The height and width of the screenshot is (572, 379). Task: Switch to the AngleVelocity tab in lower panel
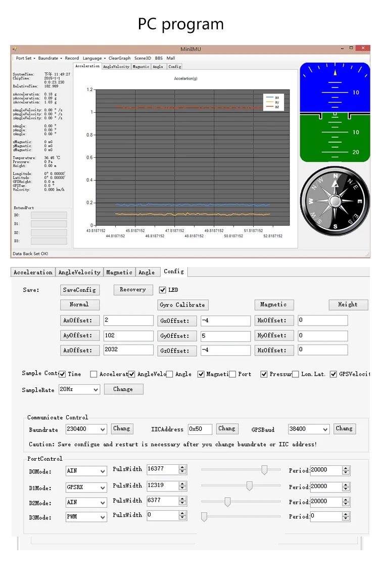click(79, 272)
